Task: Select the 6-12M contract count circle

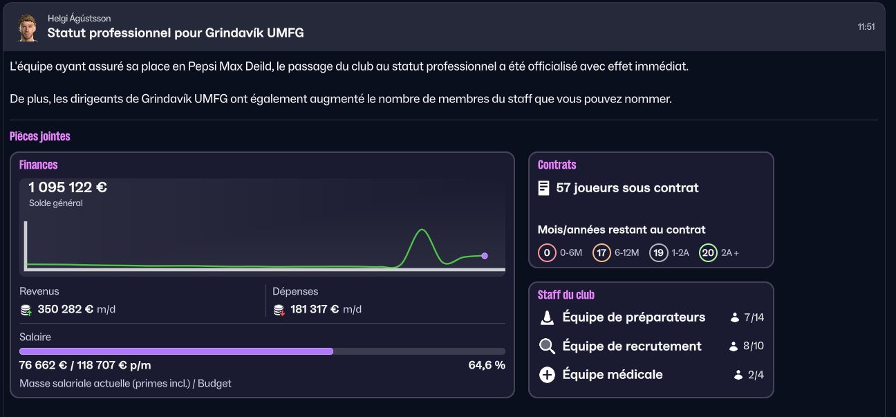Action: pos(601,253)
